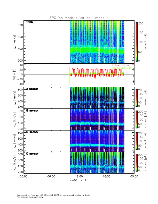The width and height of the screenshot is (158, 204).
Task: Click the 'angle [°]' axis label
Action: point(15,74)
